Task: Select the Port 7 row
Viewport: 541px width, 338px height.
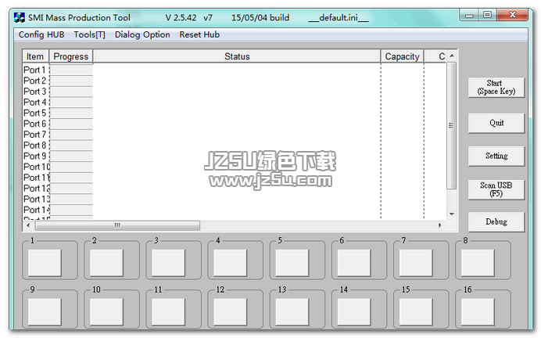Action: 235,135
